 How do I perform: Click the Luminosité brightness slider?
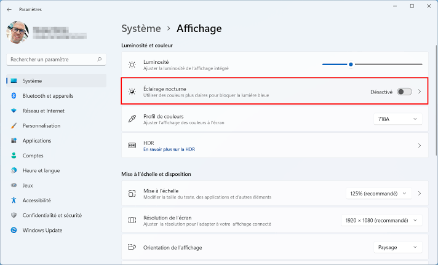click(372, 64)
